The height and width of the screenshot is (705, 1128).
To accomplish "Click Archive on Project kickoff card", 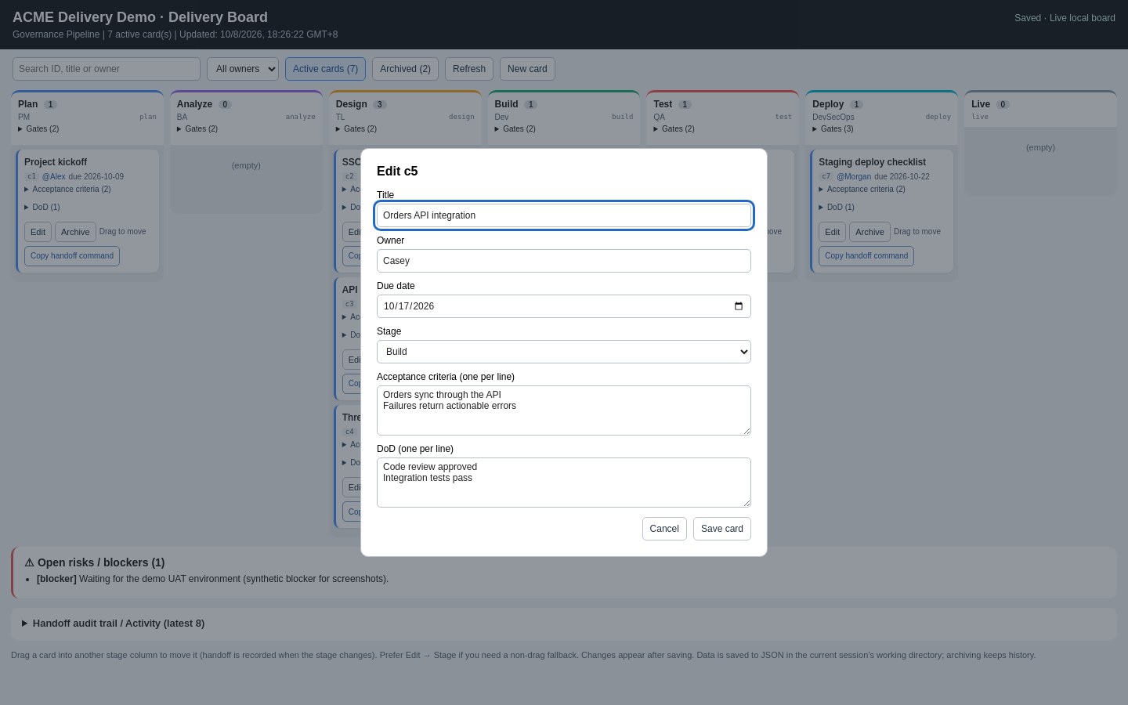I will coord(75,232).
